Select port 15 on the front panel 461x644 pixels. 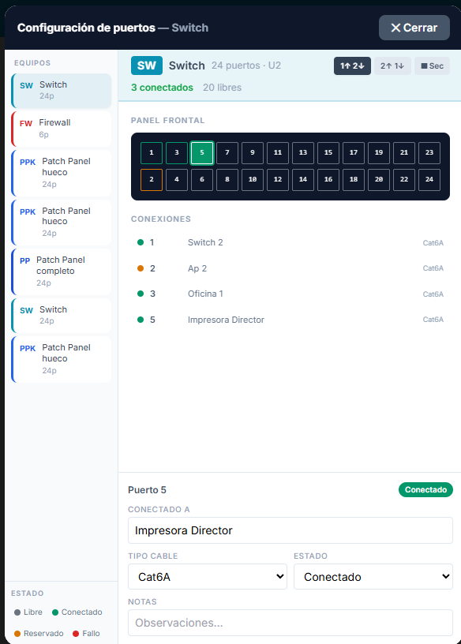[328, 153]
